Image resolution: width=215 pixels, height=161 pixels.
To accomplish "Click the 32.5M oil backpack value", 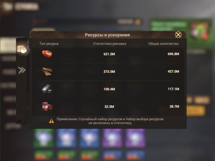I will coord(109,107).
